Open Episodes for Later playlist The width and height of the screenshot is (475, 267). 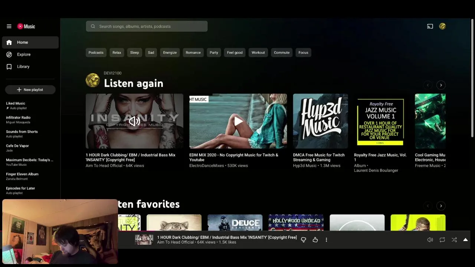click(30, 190)
